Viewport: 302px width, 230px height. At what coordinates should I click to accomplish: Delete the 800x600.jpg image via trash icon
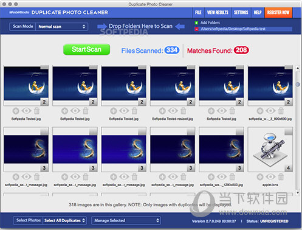click(281, 111)
